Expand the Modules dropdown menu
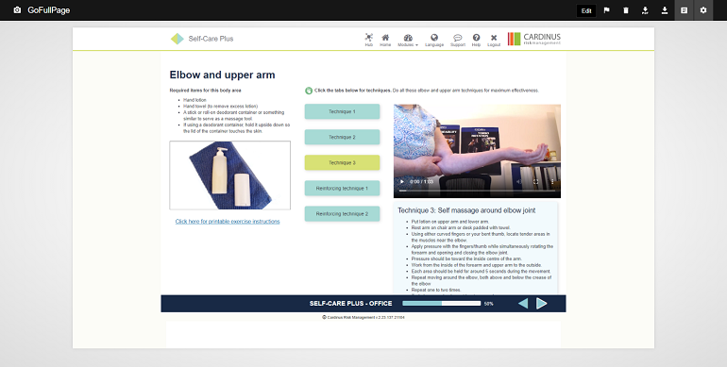 408,40
